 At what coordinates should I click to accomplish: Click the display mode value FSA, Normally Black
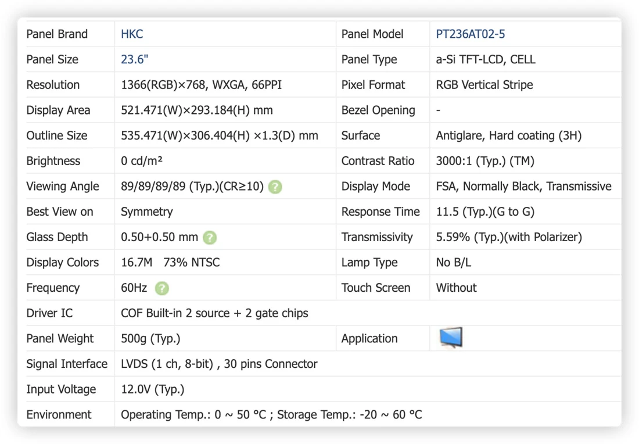488,187
